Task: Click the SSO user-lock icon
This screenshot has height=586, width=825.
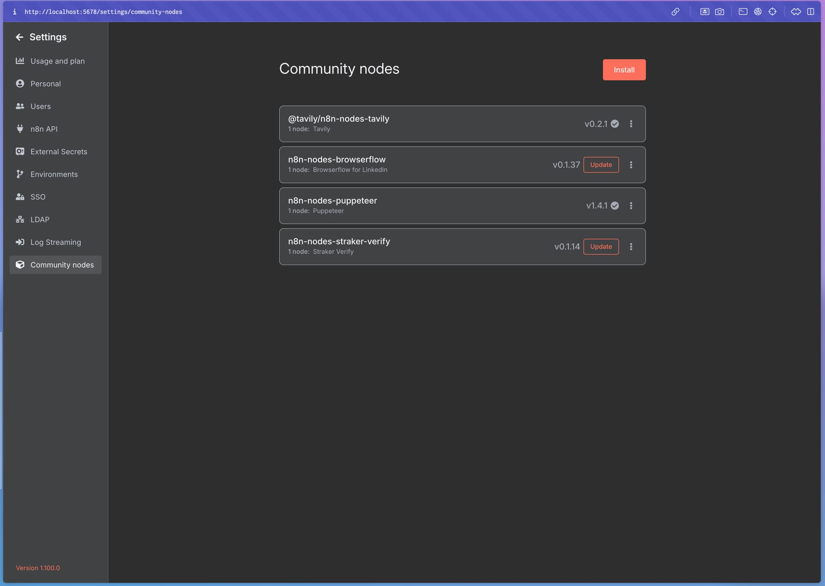Action: 20,197
